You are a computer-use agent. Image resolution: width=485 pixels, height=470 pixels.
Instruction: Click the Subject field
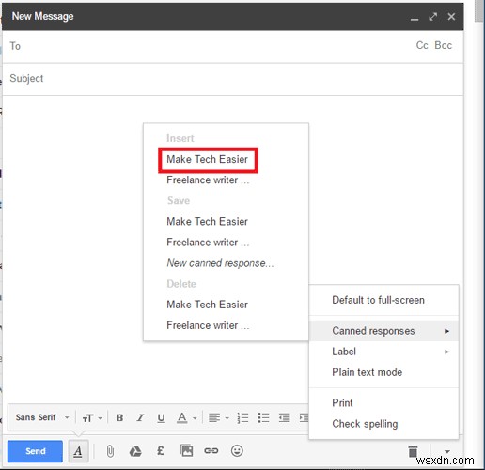click(x=233, y=78)
